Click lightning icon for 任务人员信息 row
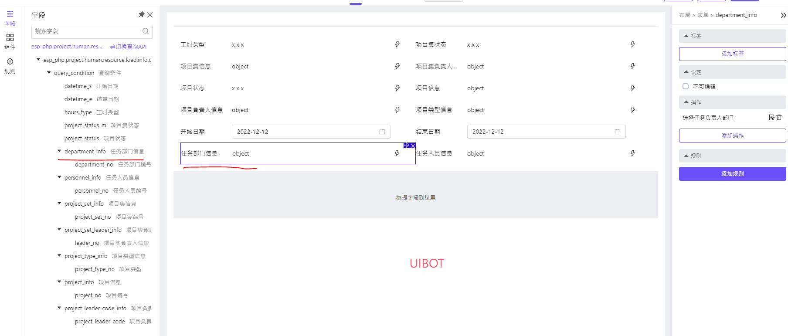Image resolution: width=788 pixels, height=336 pixels. (x=633, y=153)
